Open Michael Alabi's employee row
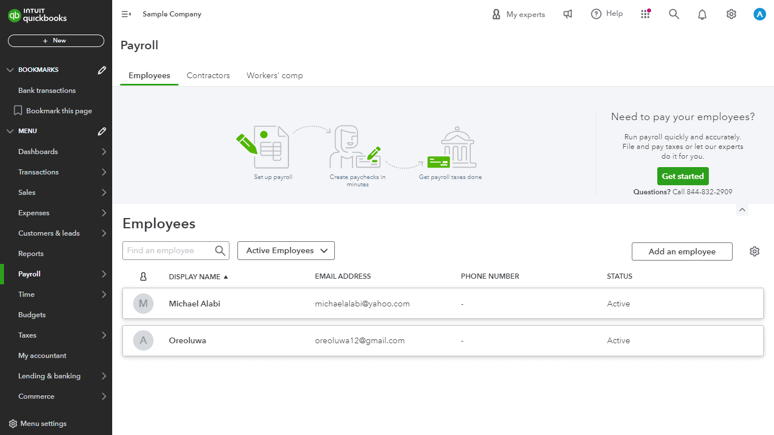The height and width of the screenshot is (435, 774). pyautogui.click(x=194, y=304)
